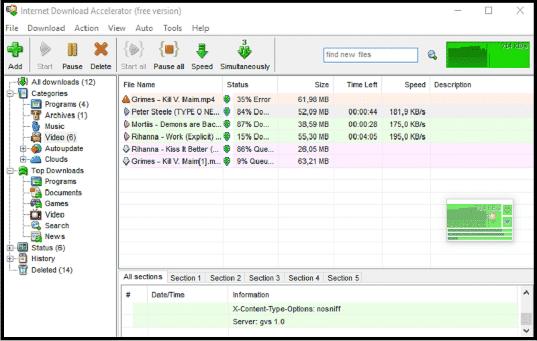Expand the Autoupdate tree node
The image size is (537, 341).
tap(23, 148)
